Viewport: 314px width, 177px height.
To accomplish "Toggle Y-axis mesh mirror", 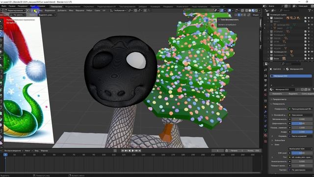I will (242, 15).
